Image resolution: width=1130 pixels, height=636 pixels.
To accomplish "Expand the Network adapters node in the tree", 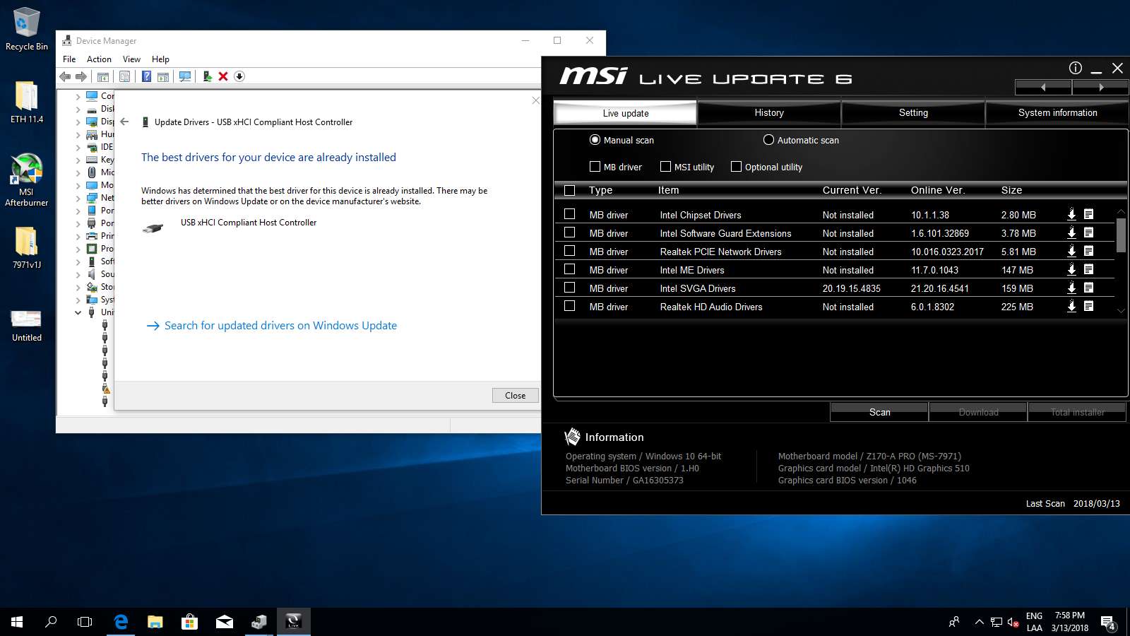I will click(78, 198).
